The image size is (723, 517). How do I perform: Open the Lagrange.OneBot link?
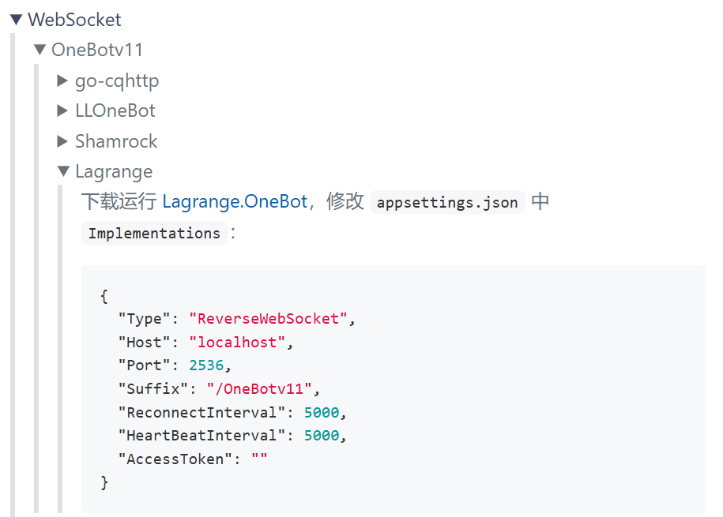point(235,201)
